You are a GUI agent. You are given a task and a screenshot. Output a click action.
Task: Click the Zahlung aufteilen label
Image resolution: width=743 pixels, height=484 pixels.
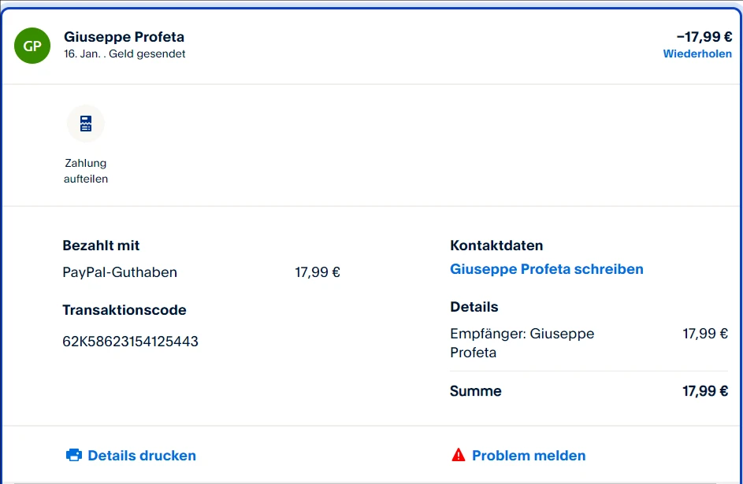coord(85,171)
